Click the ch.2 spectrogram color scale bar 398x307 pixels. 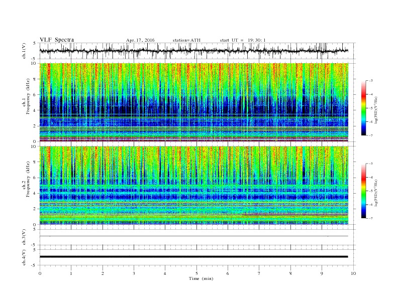point(363,191)
